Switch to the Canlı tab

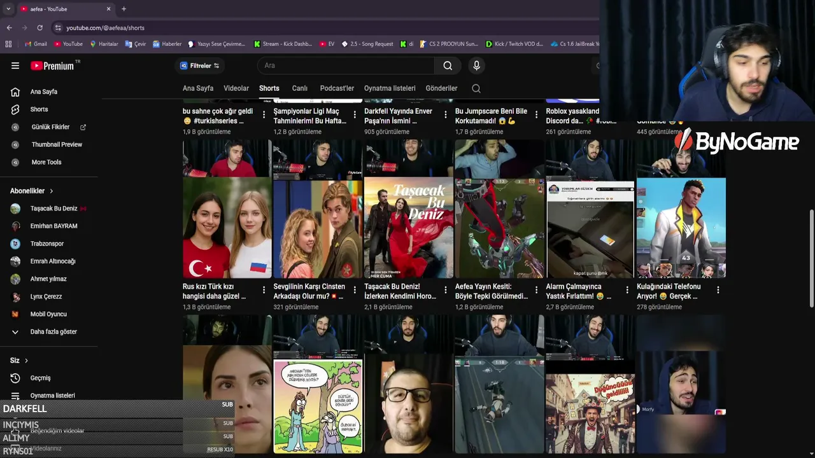coord(300,88)
